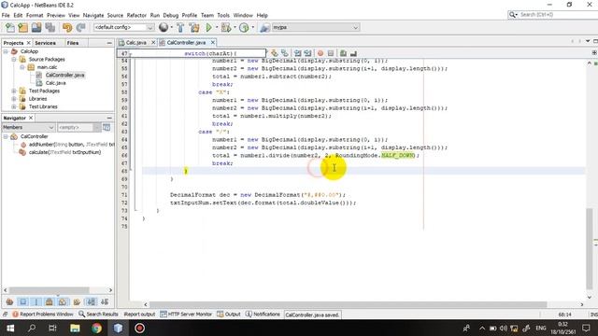Click the editor vertical scrollbar

tap(590, 248)
